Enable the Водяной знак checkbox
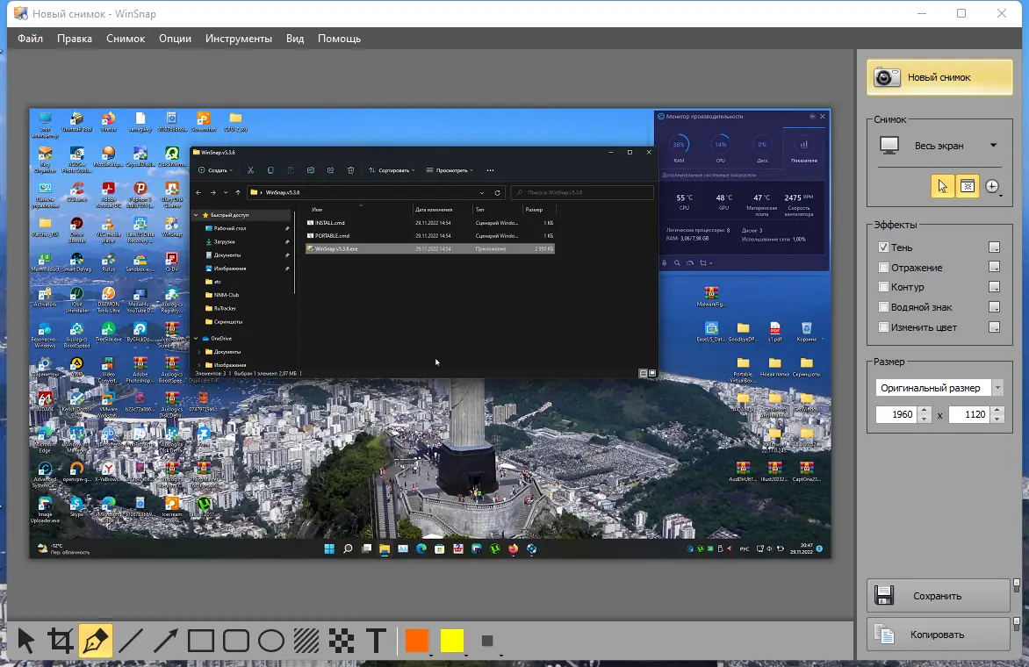The height and width of the screenshot is (667, 1029). (x=884, y=307)
